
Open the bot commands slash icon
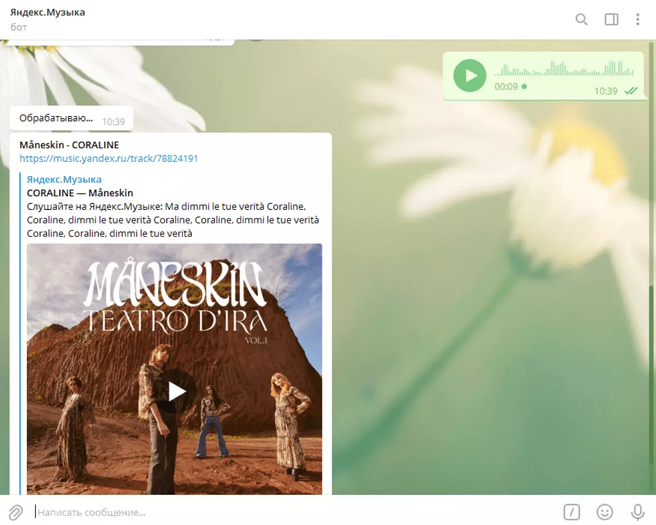tap(571, 512)
